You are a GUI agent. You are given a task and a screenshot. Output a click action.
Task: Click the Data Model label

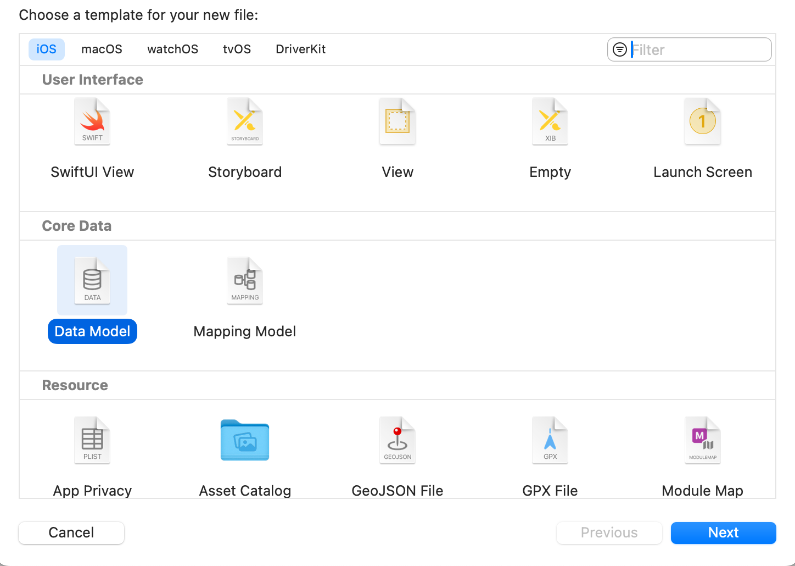pos(92,331)
